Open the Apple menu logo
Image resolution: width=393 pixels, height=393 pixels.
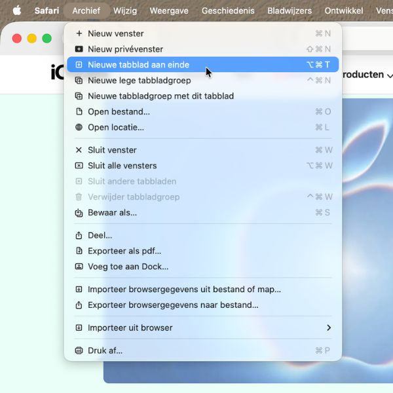[17, 10]
